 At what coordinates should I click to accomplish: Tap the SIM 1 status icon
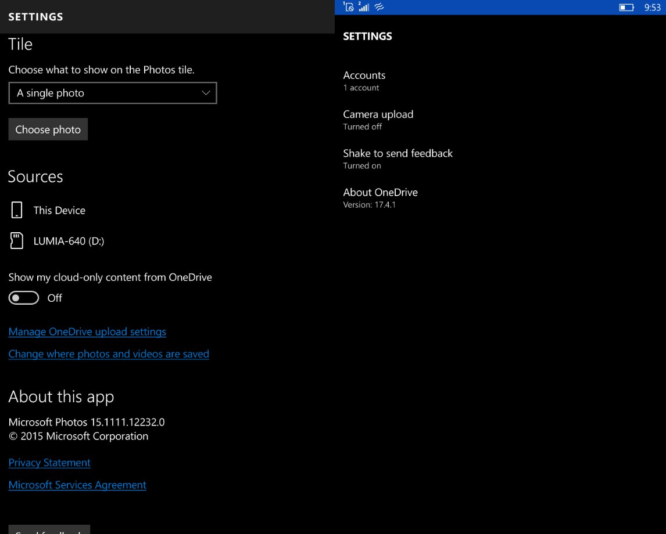click(348, 7)
